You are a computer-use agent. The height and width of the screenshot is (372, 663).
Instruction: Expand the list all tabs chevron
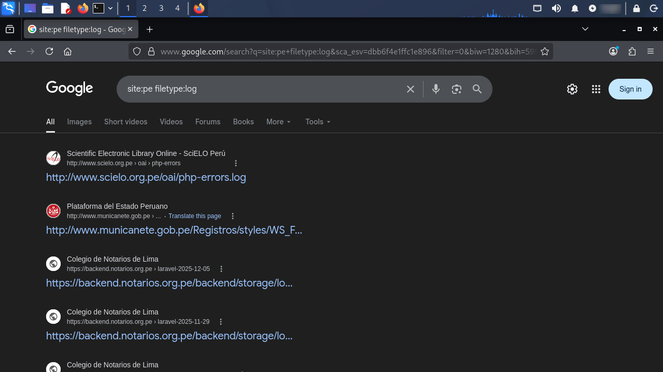pyautogui.click(x=585, y=29)
